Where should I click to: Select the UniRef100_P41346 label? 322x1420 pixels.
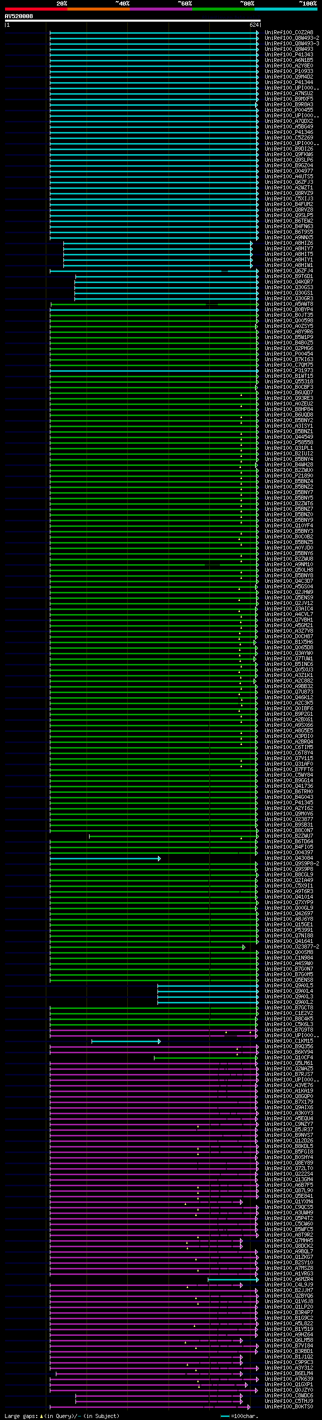[x=288, y=132]
